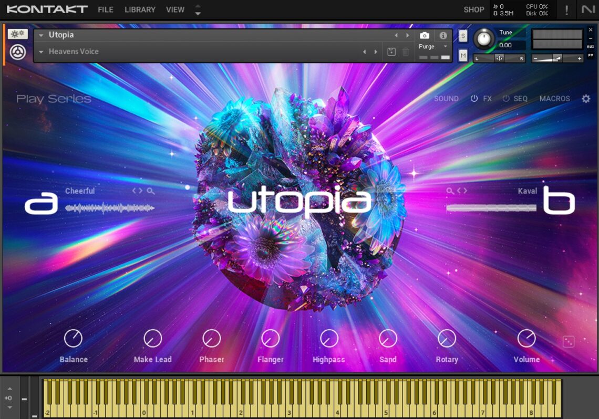
Task: Open the SHOP page
Action: 473,9
